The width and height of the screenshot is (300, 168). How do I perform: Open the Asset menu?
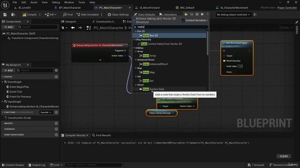34,2
